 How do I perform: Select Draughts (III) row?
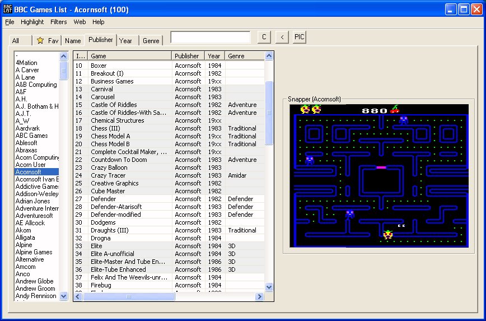169,230
